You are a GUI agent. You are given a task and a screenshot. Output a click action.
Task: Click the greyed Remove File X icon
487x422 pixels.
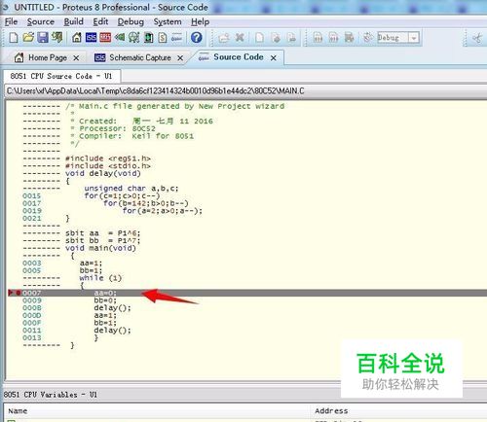[240, 38]
